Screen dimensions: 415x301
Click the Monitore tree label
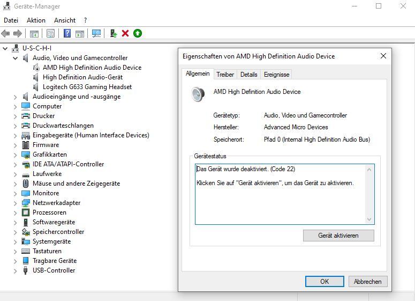coord(46,193)
